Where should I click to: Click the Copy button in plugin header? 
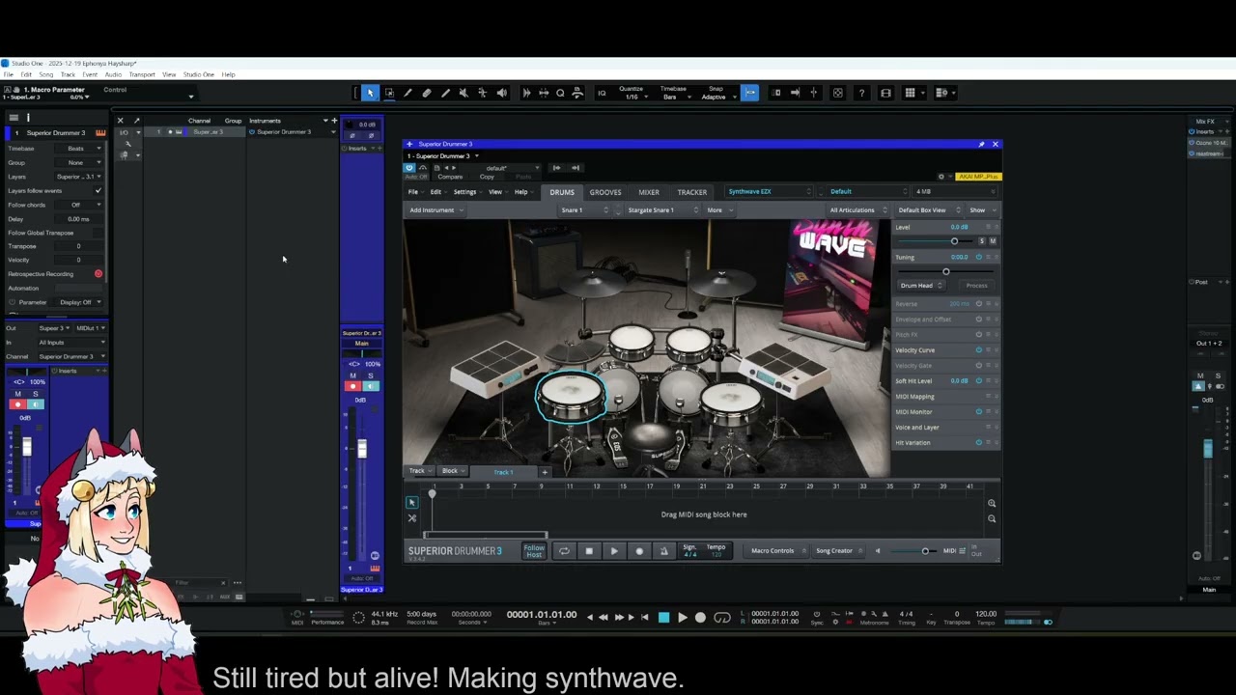coord(487,177)
